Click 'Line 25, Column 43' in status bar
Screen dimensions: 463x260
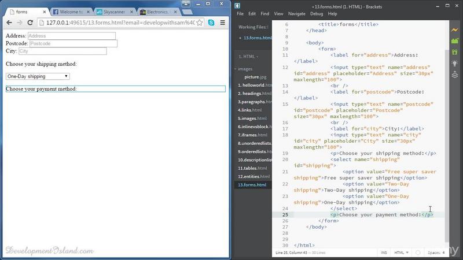(x=291, y=252)
